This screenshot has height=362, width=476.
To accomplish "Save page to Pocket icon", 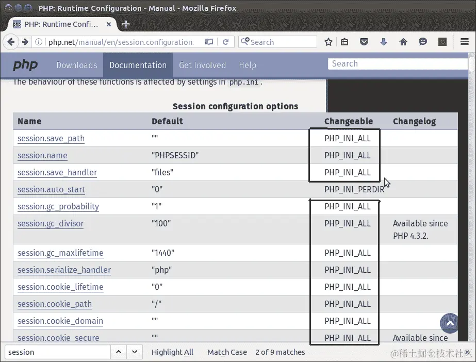I will tap(364, 42).
